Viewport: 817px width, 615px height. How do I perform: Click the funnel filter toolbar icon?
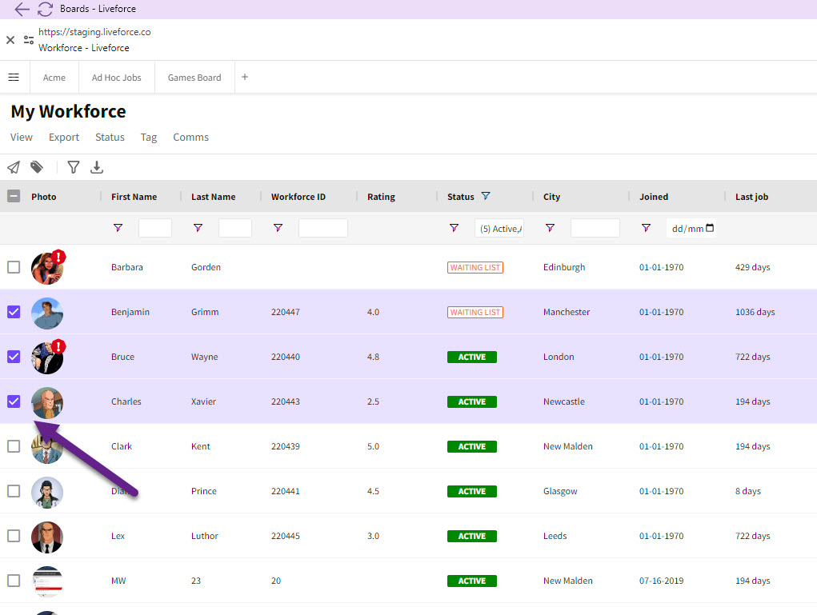click(x=74, y=167)
